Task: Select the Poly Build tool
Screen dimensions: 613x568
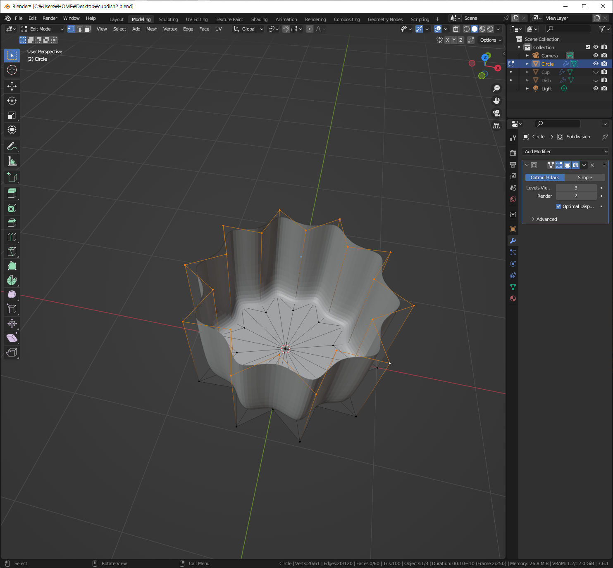Action: [x=12, y=266]
